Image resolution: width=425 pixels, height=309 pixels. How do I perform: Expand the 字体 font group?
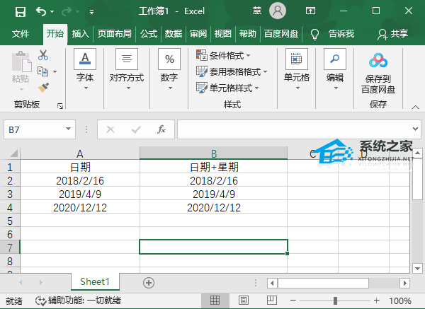coord(85,69)
